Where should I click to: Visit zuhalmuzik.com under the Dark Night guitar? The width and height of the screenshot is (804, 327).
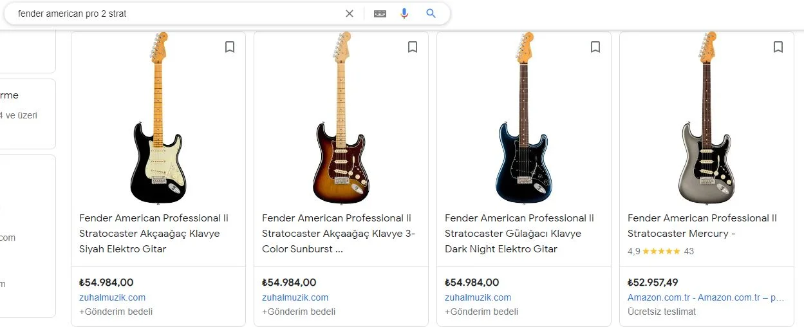478,297
